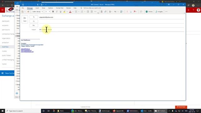Open font color dropdown arrow

coord(73,12)
